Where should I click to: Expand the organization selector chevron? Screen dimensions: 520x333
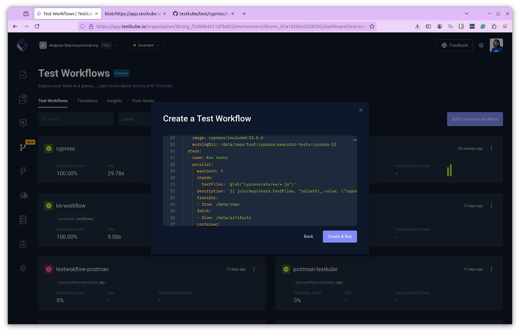tap(116, 45)
